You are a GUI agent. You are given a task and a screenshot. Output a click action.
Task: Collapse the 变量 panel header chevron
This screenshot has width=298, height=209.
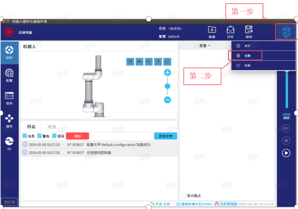[209, 45]
